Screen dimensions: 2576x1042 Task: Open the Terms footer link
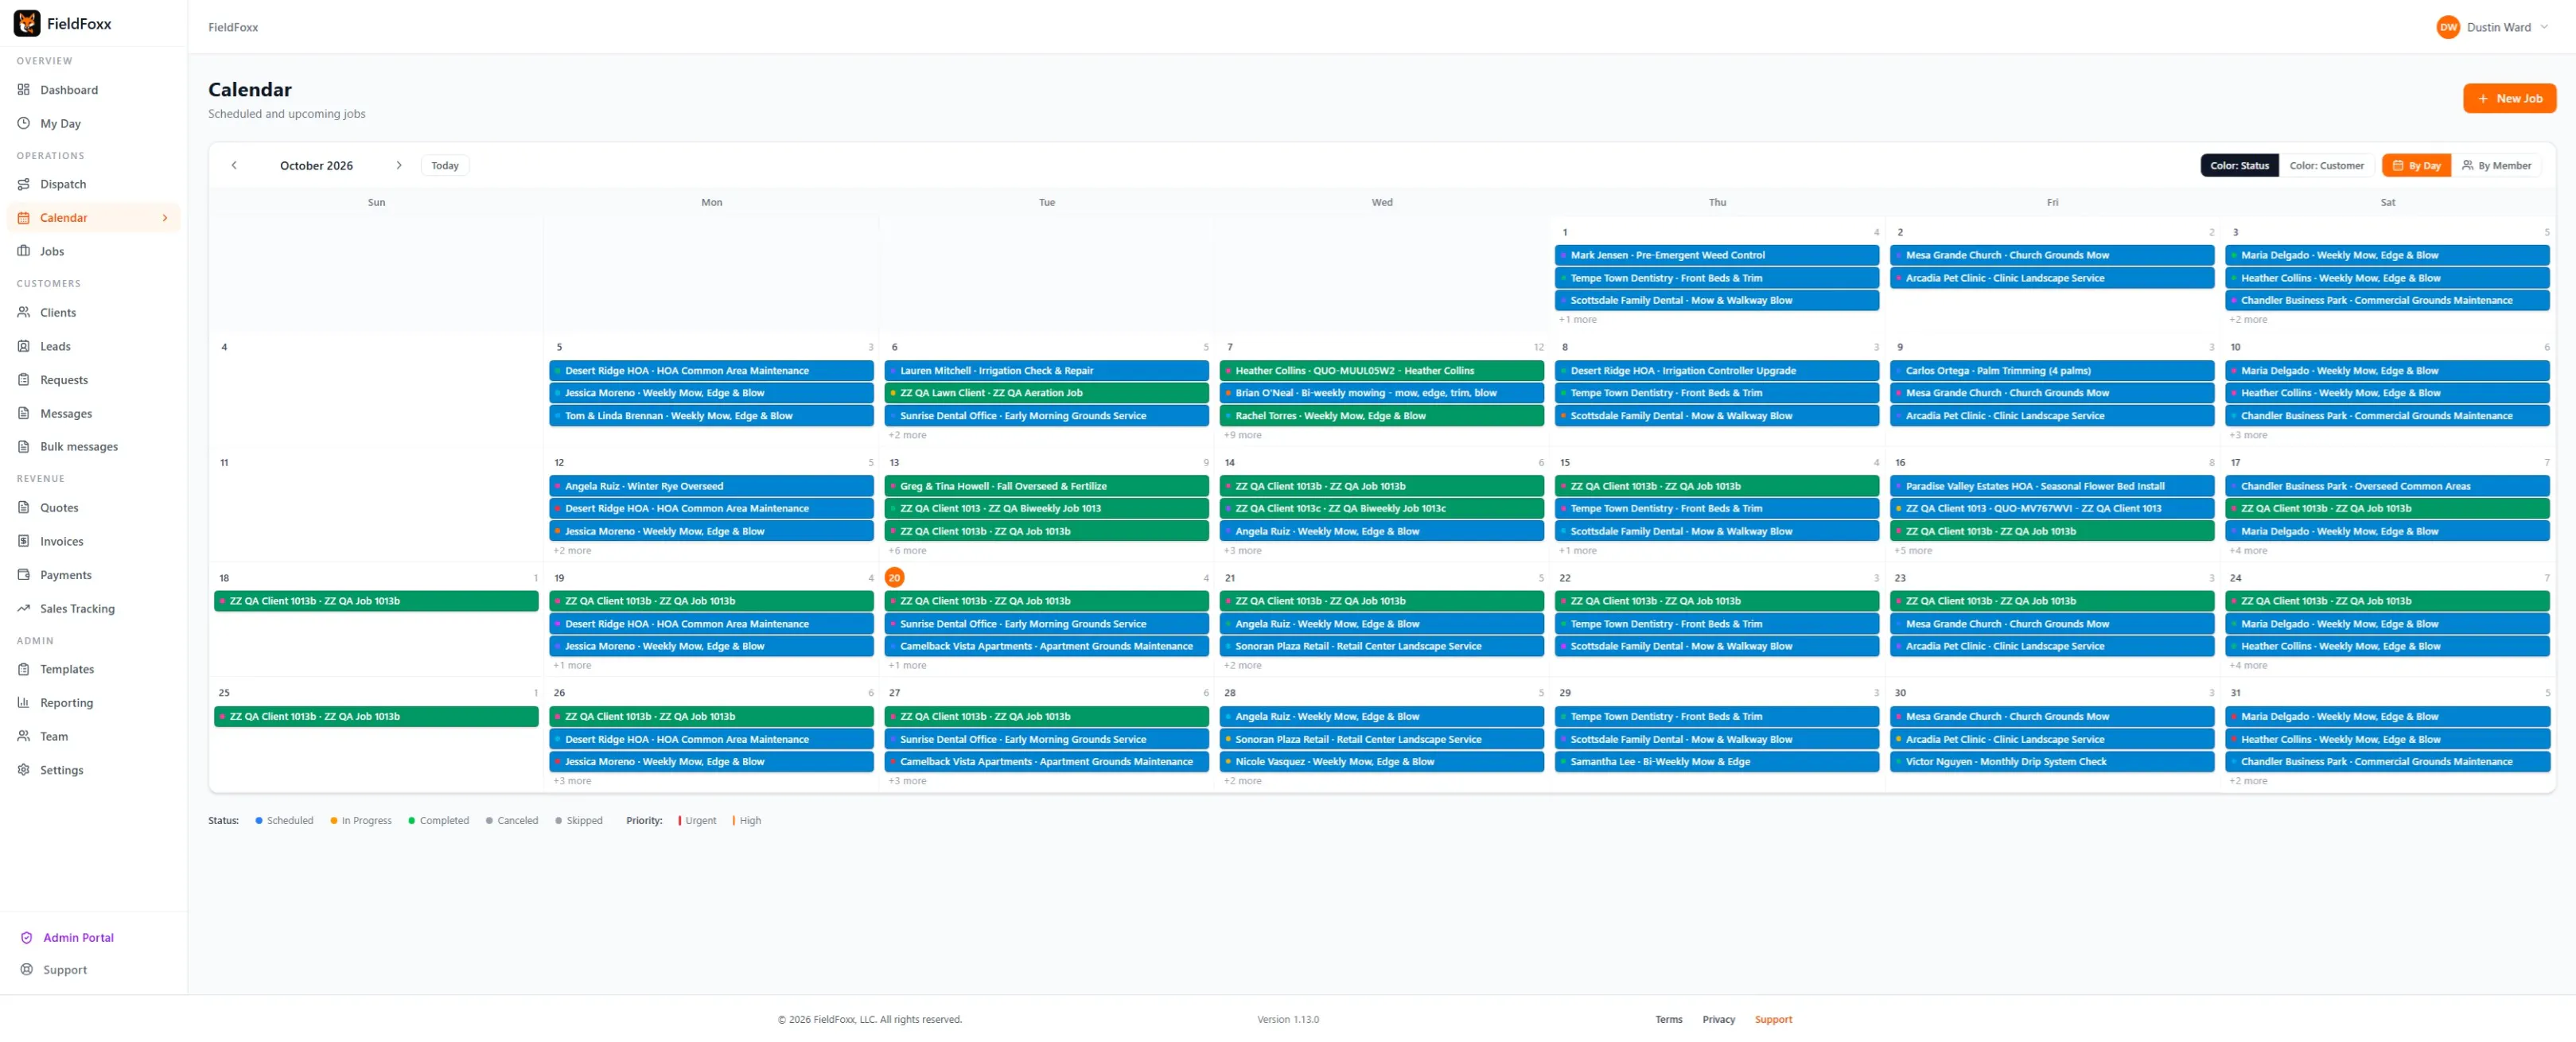pyautogui.click(x=1668, y=1020)
